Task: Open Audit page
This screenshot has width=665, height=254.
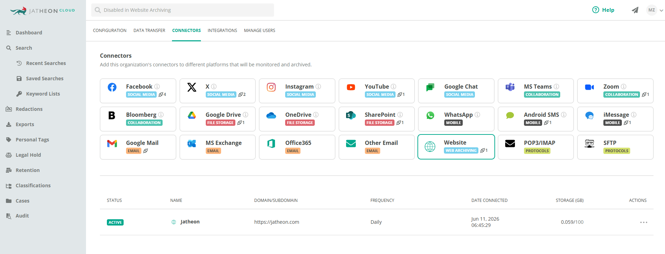Action: click(22, 216)
